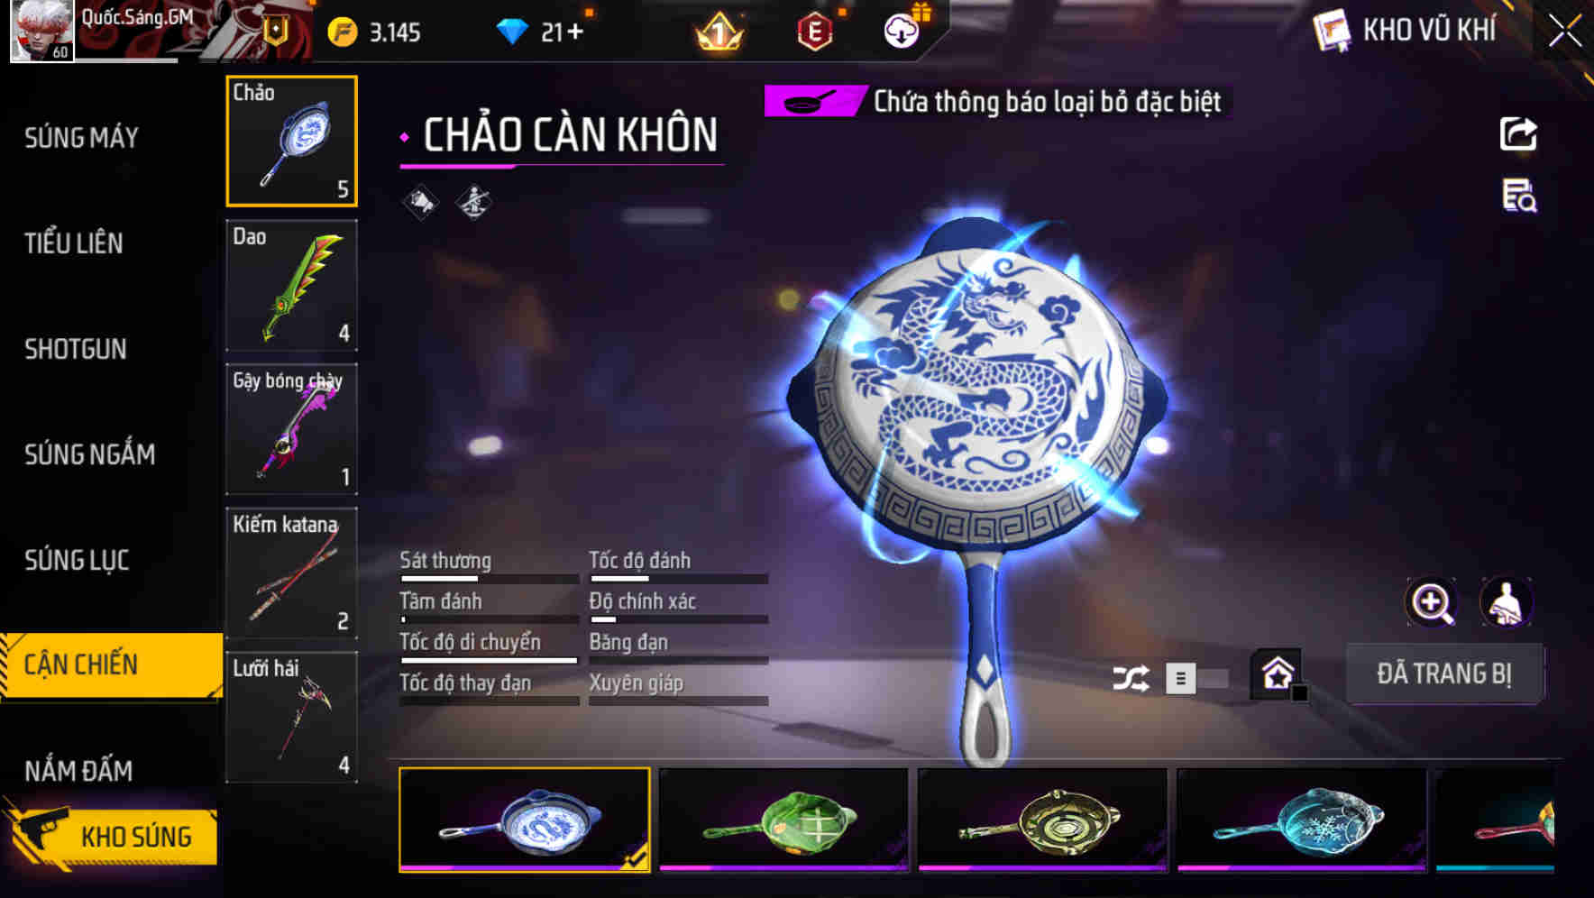Image resolution: width=1594 pixels, height=898 pixels.
Task: Add diamonds via the plus sign
Action: point(575,32)
